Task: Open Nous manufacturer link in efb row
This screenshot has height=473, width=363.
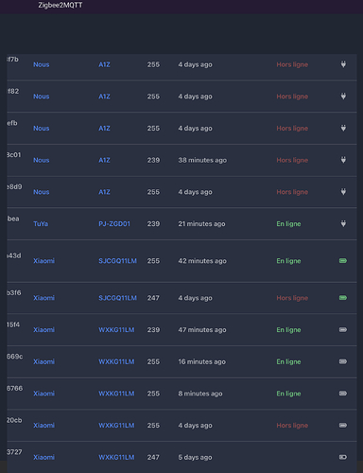Action: tap(42, 129)
